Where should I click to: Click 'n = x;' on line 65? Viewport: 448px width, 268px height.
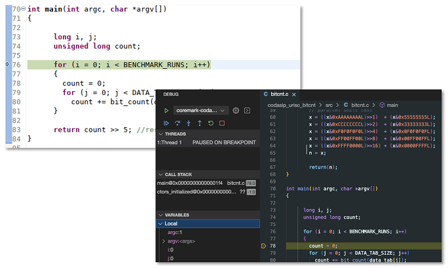coord(317,153)
